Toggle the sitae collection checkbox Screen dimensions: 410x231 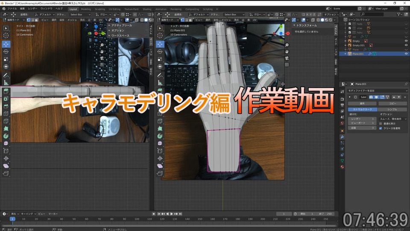(350, 28)
